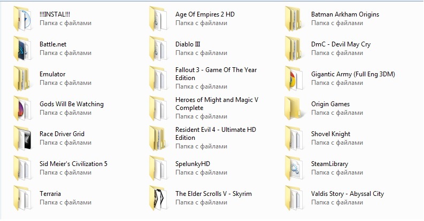Screen dimensions: 424x221
Task: Select the Valdis Story folder icon
Action: (x=294, y=199)
